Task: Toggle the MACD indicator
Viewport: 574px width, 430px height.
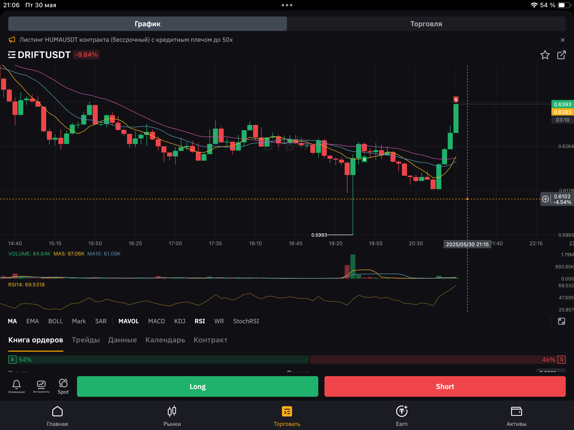Action: click(156, 321)
